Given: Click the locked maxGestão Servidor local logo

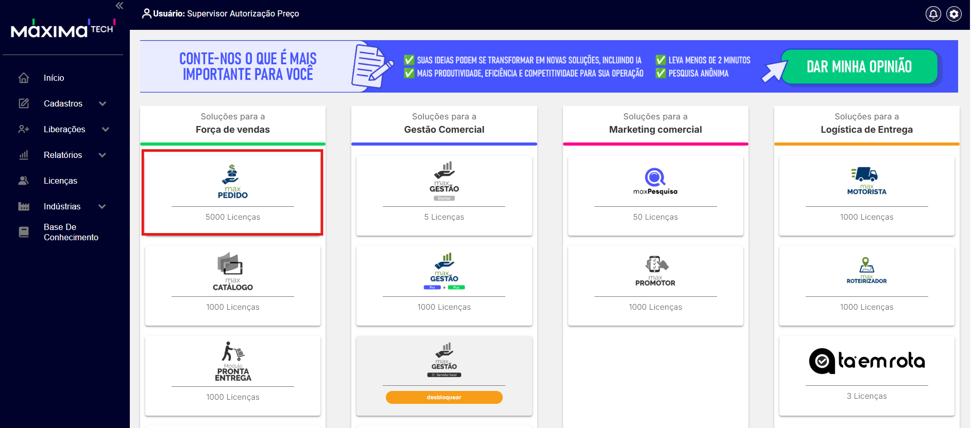Looking at the screenshot, I should 444,360.
